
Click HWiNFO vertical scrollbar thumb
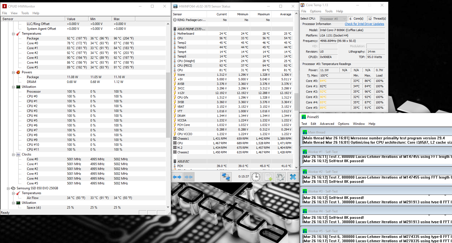[296, 102]
